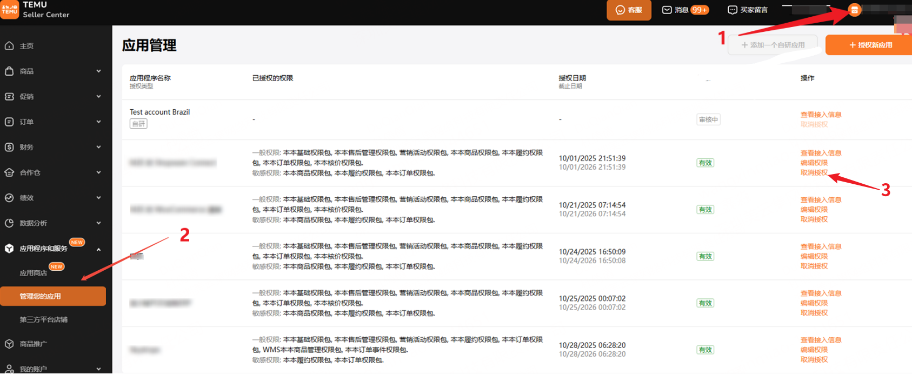Click the 财务 dollar coin icon

pos(9,147)
